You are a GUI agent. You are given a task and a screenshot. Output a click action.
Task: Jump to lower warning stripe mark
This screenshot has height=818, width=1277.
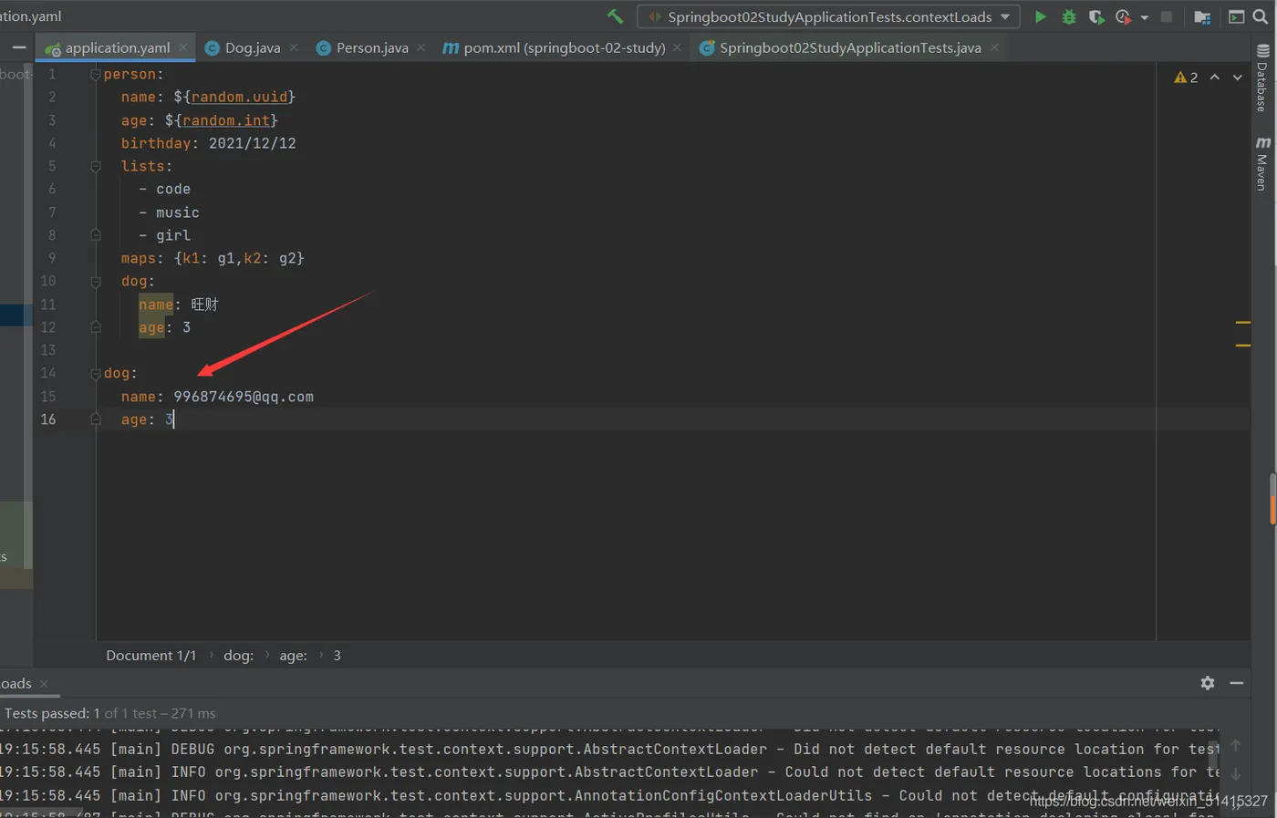pos(1242,345)
